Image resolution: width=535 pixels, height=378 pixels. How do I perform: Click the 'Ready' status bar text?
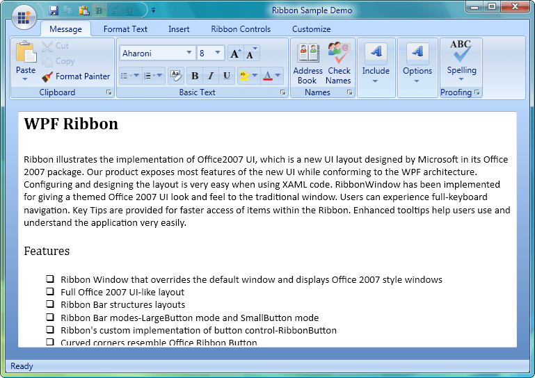(22, 366)
